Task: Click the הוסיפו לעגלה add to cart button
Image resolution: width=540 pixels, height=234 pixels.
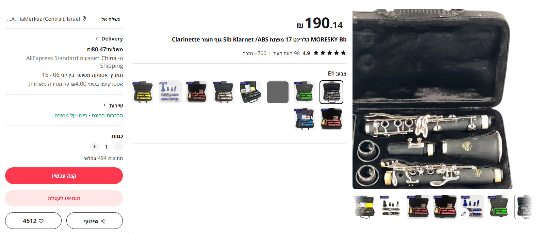Action: coord(64,198)
